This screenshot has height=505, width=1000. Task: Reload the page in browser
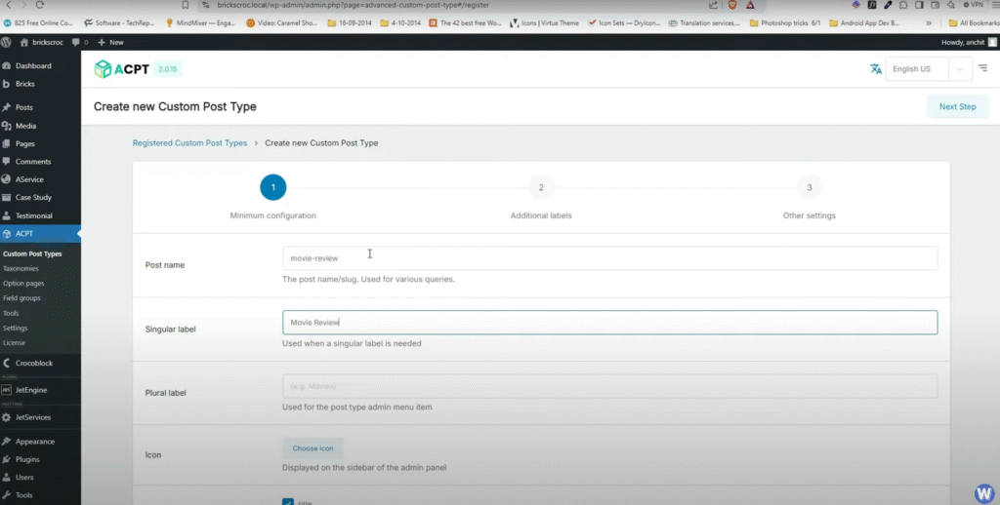[x=39, y=5]
